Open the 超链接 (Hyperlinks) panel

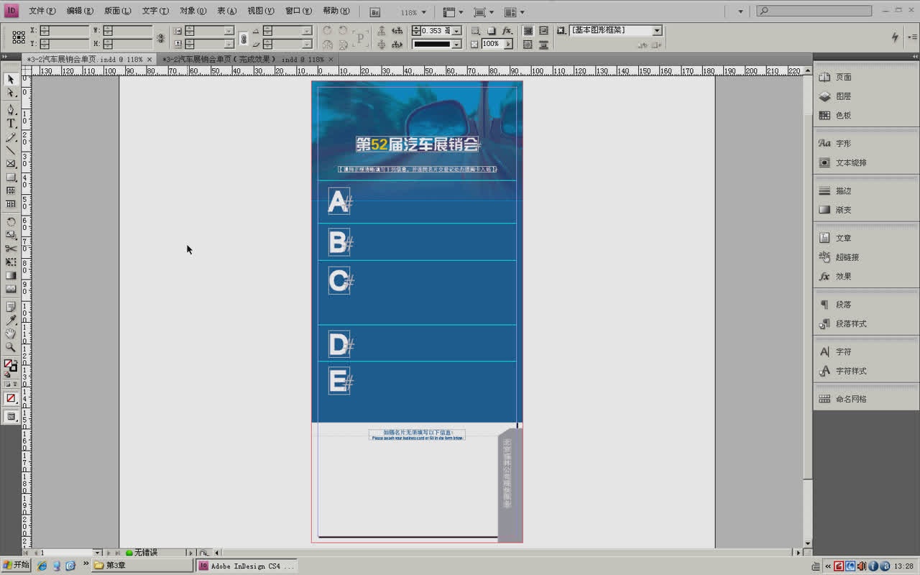click(x=847, y=257)
